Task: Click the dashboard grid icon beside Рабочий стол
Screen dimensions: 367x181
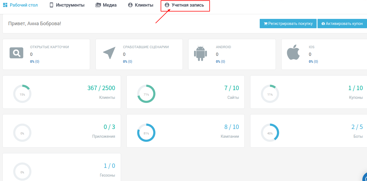Action: [5, 5]
